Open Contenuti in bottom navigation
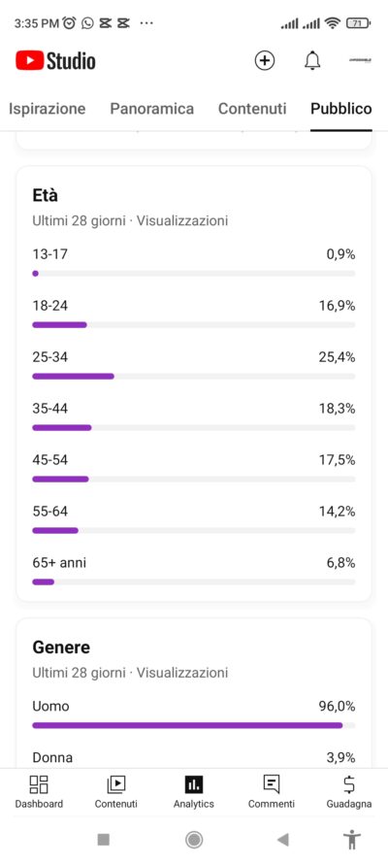388x863 pixels. click(x=116, y=792)
